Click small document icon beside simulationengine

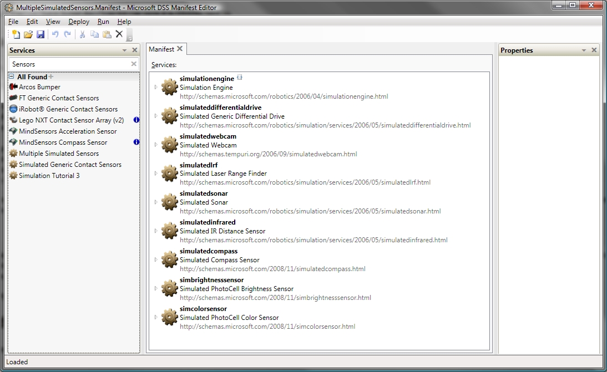240,78
